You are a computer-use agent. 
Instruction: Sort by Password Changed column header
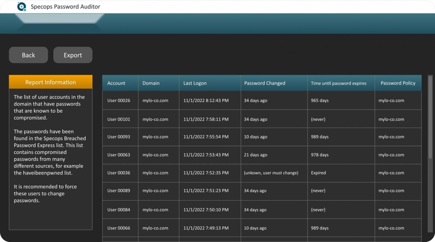coord(265,83)
